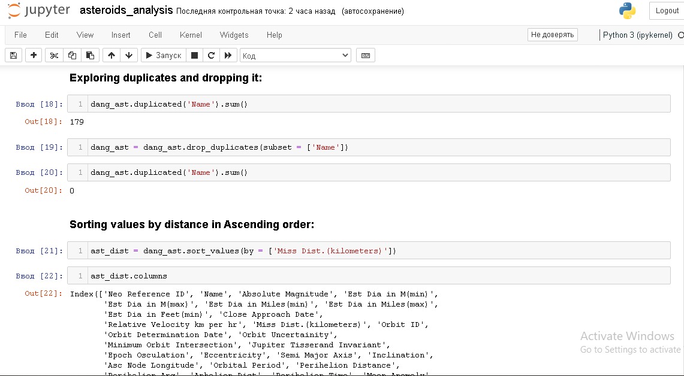Open the Cell menu
This screenshot has height=376, width=684.
click(x=155, y=35)
